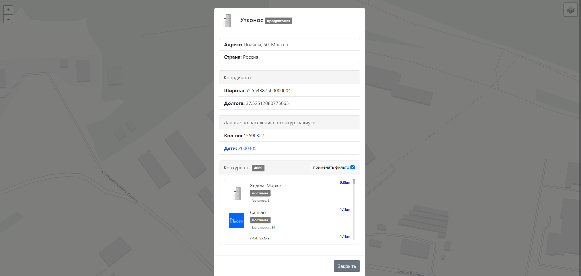Click постамат badge under Яндекс.Маркет
The image size is (581, 276).
coord(260,193)
